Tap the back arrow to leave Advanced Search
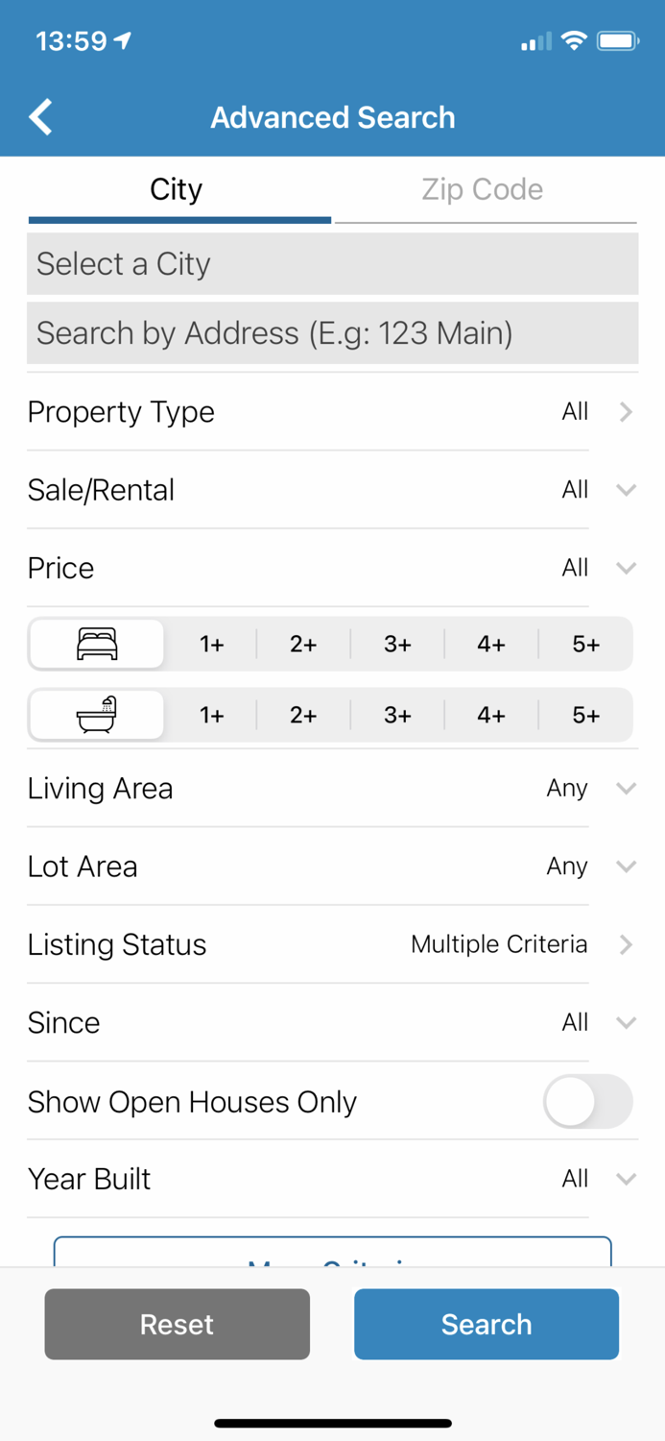The image size is (665, 1441). point(39,116)
